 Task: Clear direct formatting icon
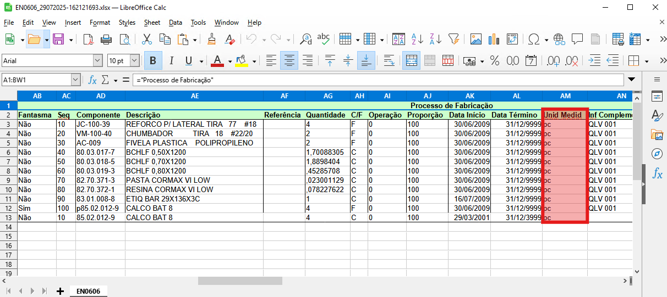pyautogui.click(x=230, y=40)
